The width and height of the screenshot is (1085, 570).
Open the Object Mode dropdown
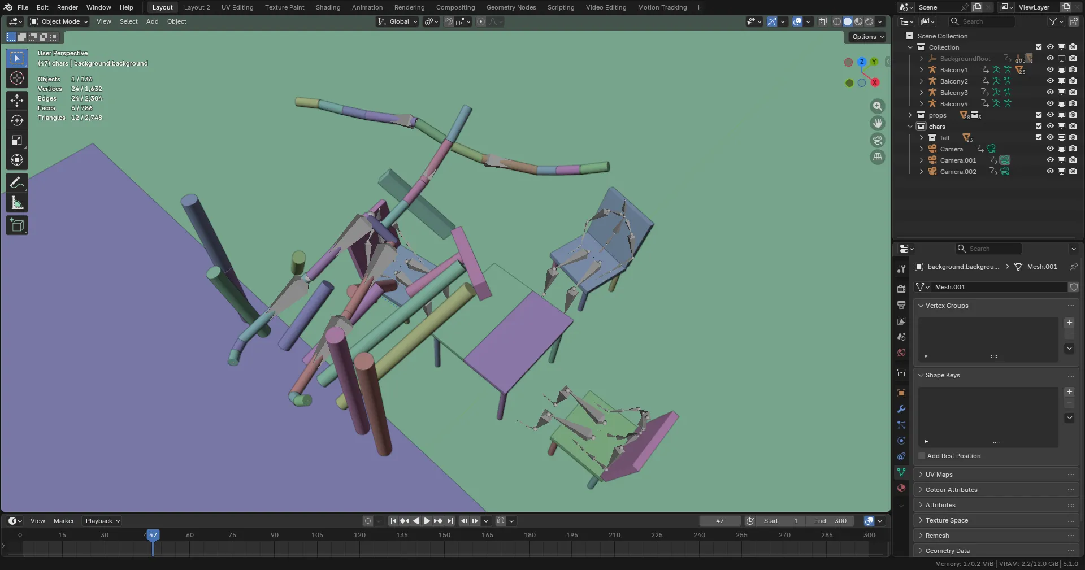59,21
